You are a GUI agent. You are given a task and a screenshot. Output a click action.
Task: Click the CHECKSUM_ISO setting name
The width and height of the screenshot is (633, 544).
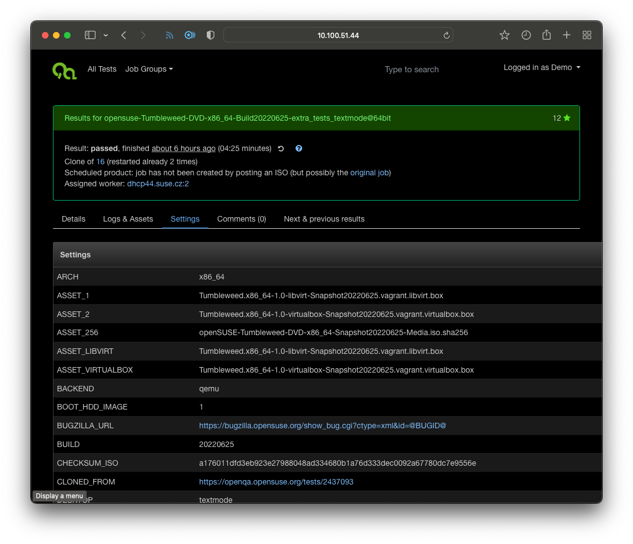(x=87, y=463)
